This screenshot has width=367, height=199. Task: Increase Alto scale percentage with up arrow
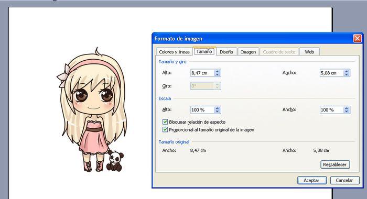tap(218, 108)
